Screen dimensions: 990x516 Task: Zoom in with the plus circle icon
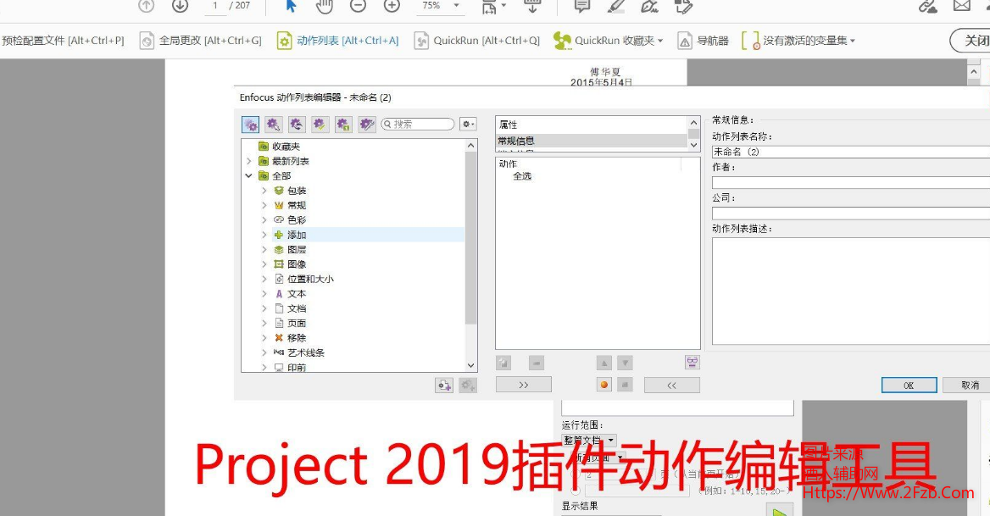pyautogui.click(x=392, y=6)
